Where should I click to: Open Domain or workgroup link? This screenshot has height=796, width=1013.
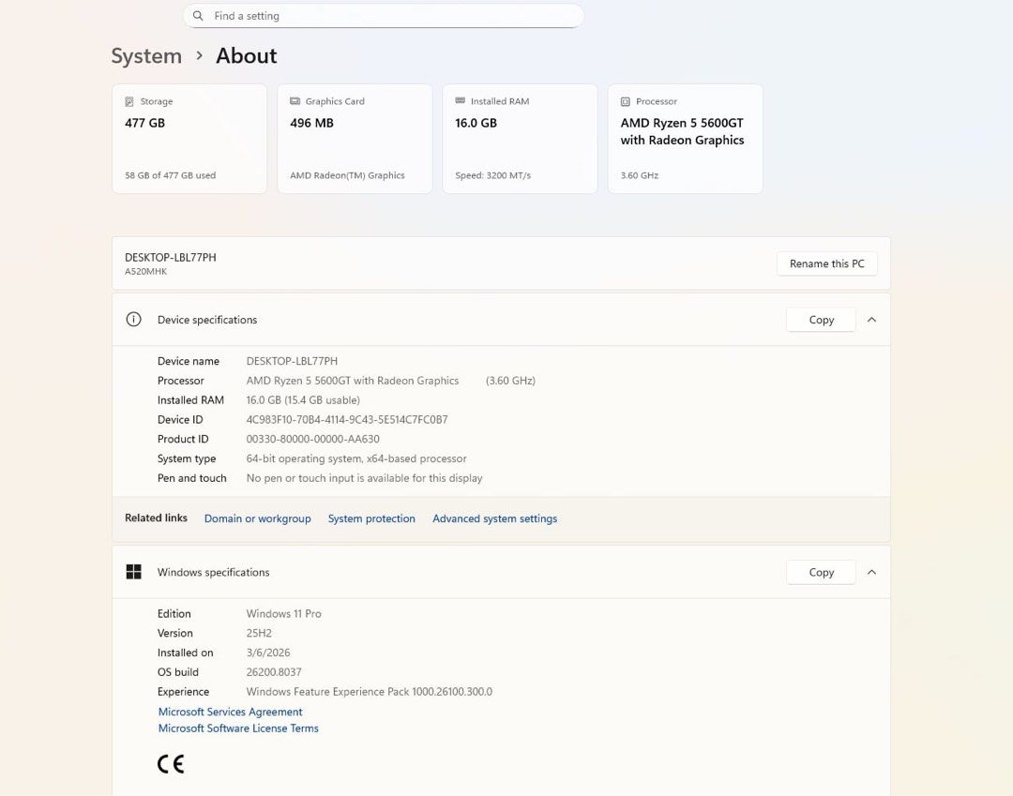coord(258,518)
